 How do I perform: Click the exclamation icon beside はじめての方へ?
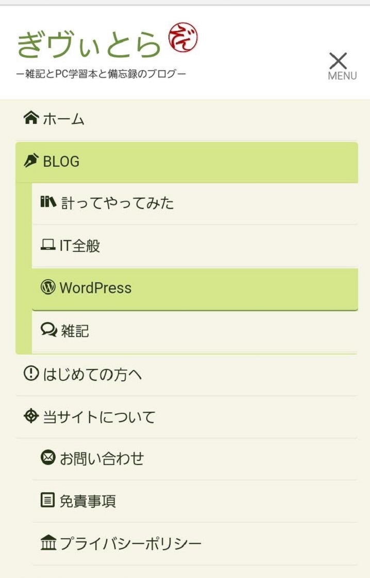point(31,374)
